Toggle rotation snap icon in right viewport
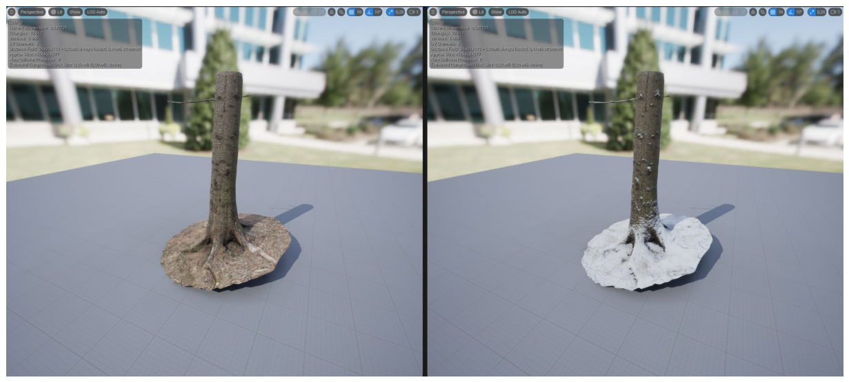 (791, 12)
